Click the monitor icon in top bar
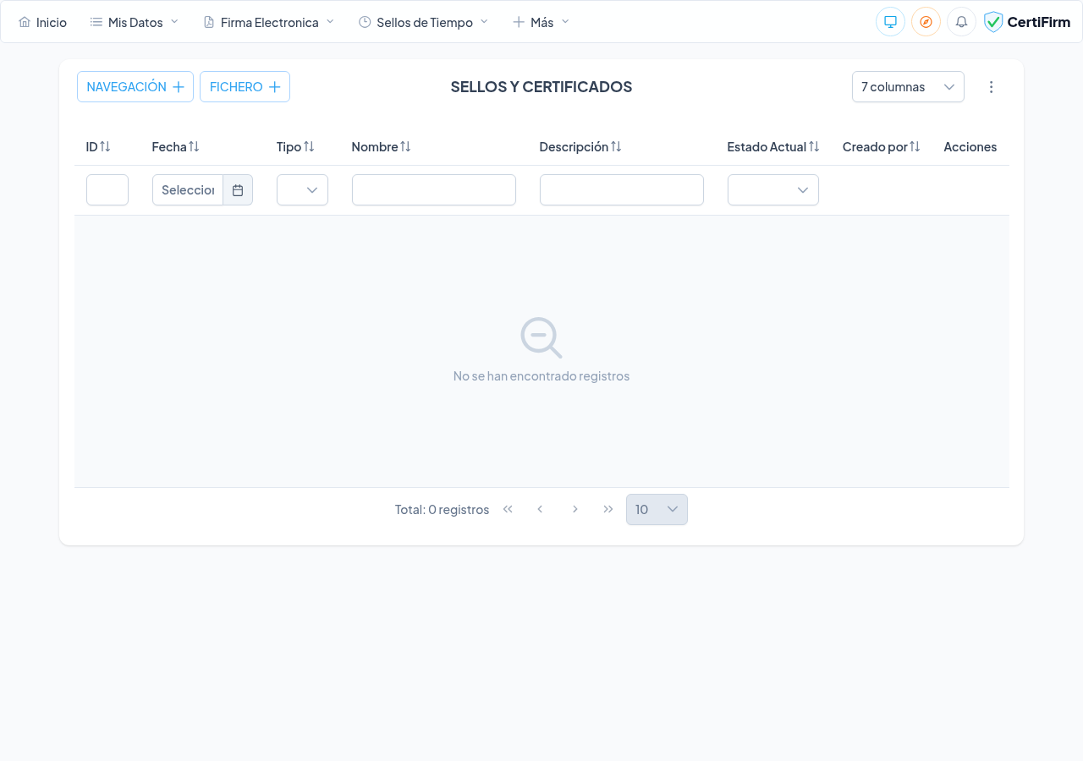1083x761 pixels. (890, 22)
